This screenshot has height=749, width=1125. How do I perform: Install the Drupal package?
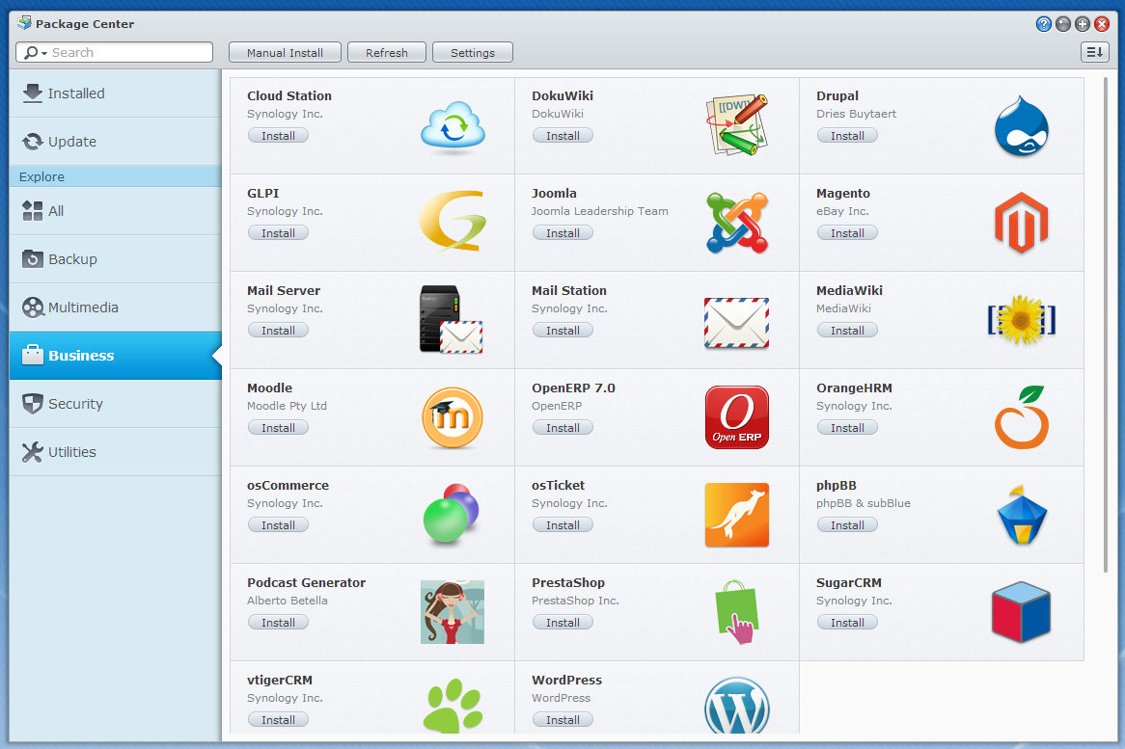pos(847,136)
